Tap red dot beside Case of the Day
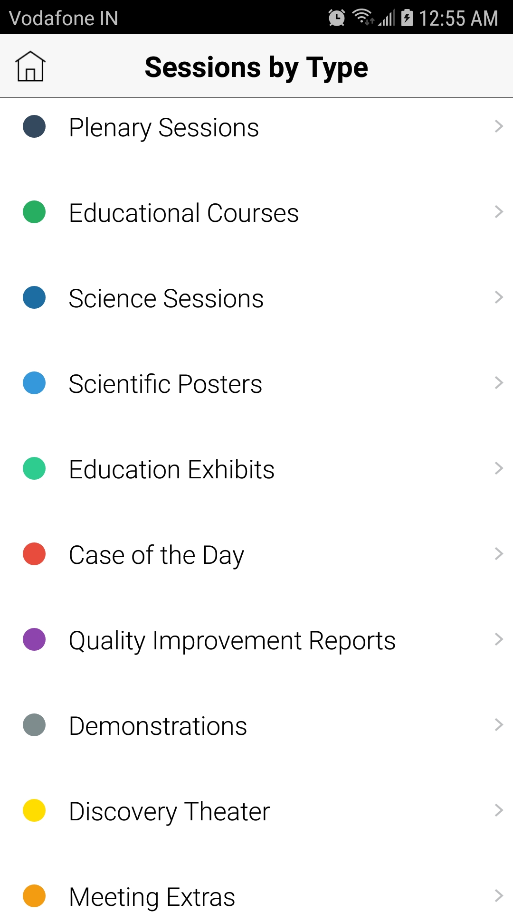Viewport: 513px width, 912px height. [x=34, y=554]
